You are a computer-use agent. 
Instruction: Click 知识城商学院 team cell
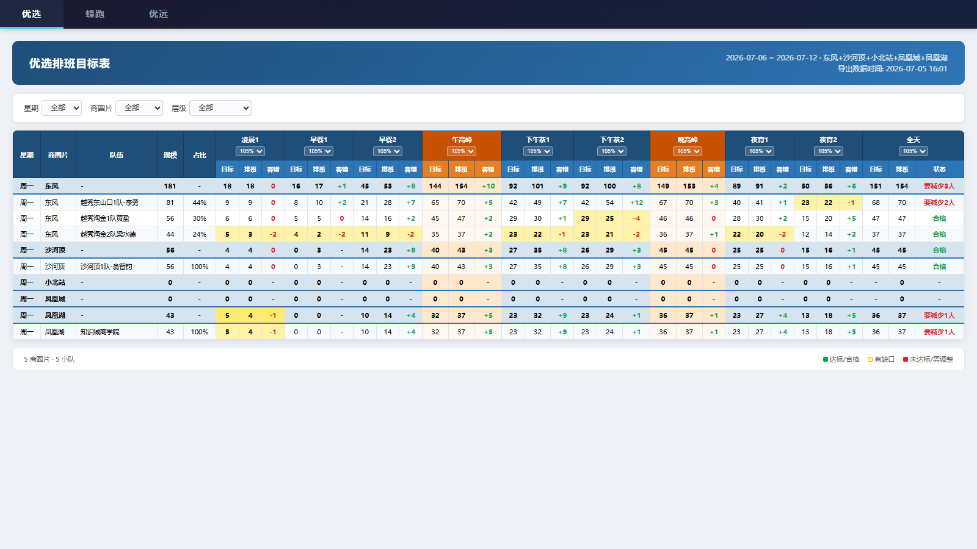pyautogui.click(x=117, y=332)
